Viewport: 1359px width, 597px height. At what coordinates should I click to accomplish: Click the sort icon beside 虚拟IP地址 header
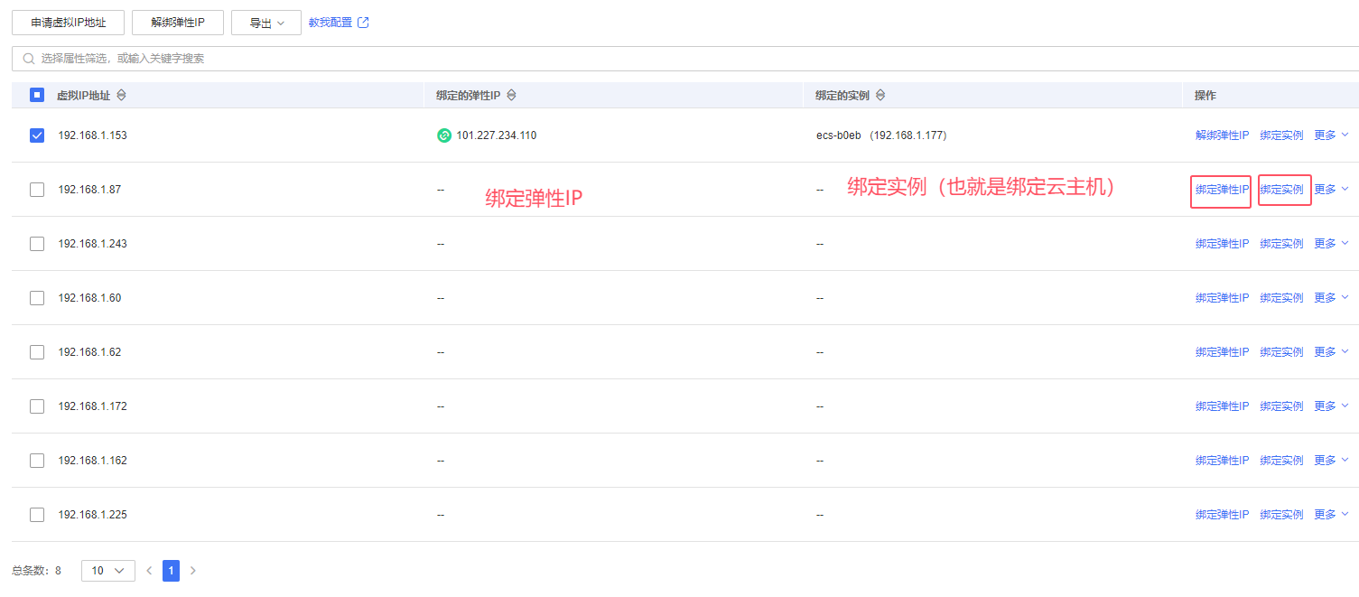point(122,96)
